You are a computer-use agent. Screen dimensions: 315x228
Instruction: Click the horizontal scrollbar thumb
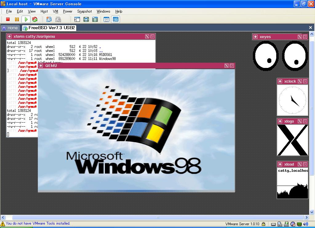[158, 217]
